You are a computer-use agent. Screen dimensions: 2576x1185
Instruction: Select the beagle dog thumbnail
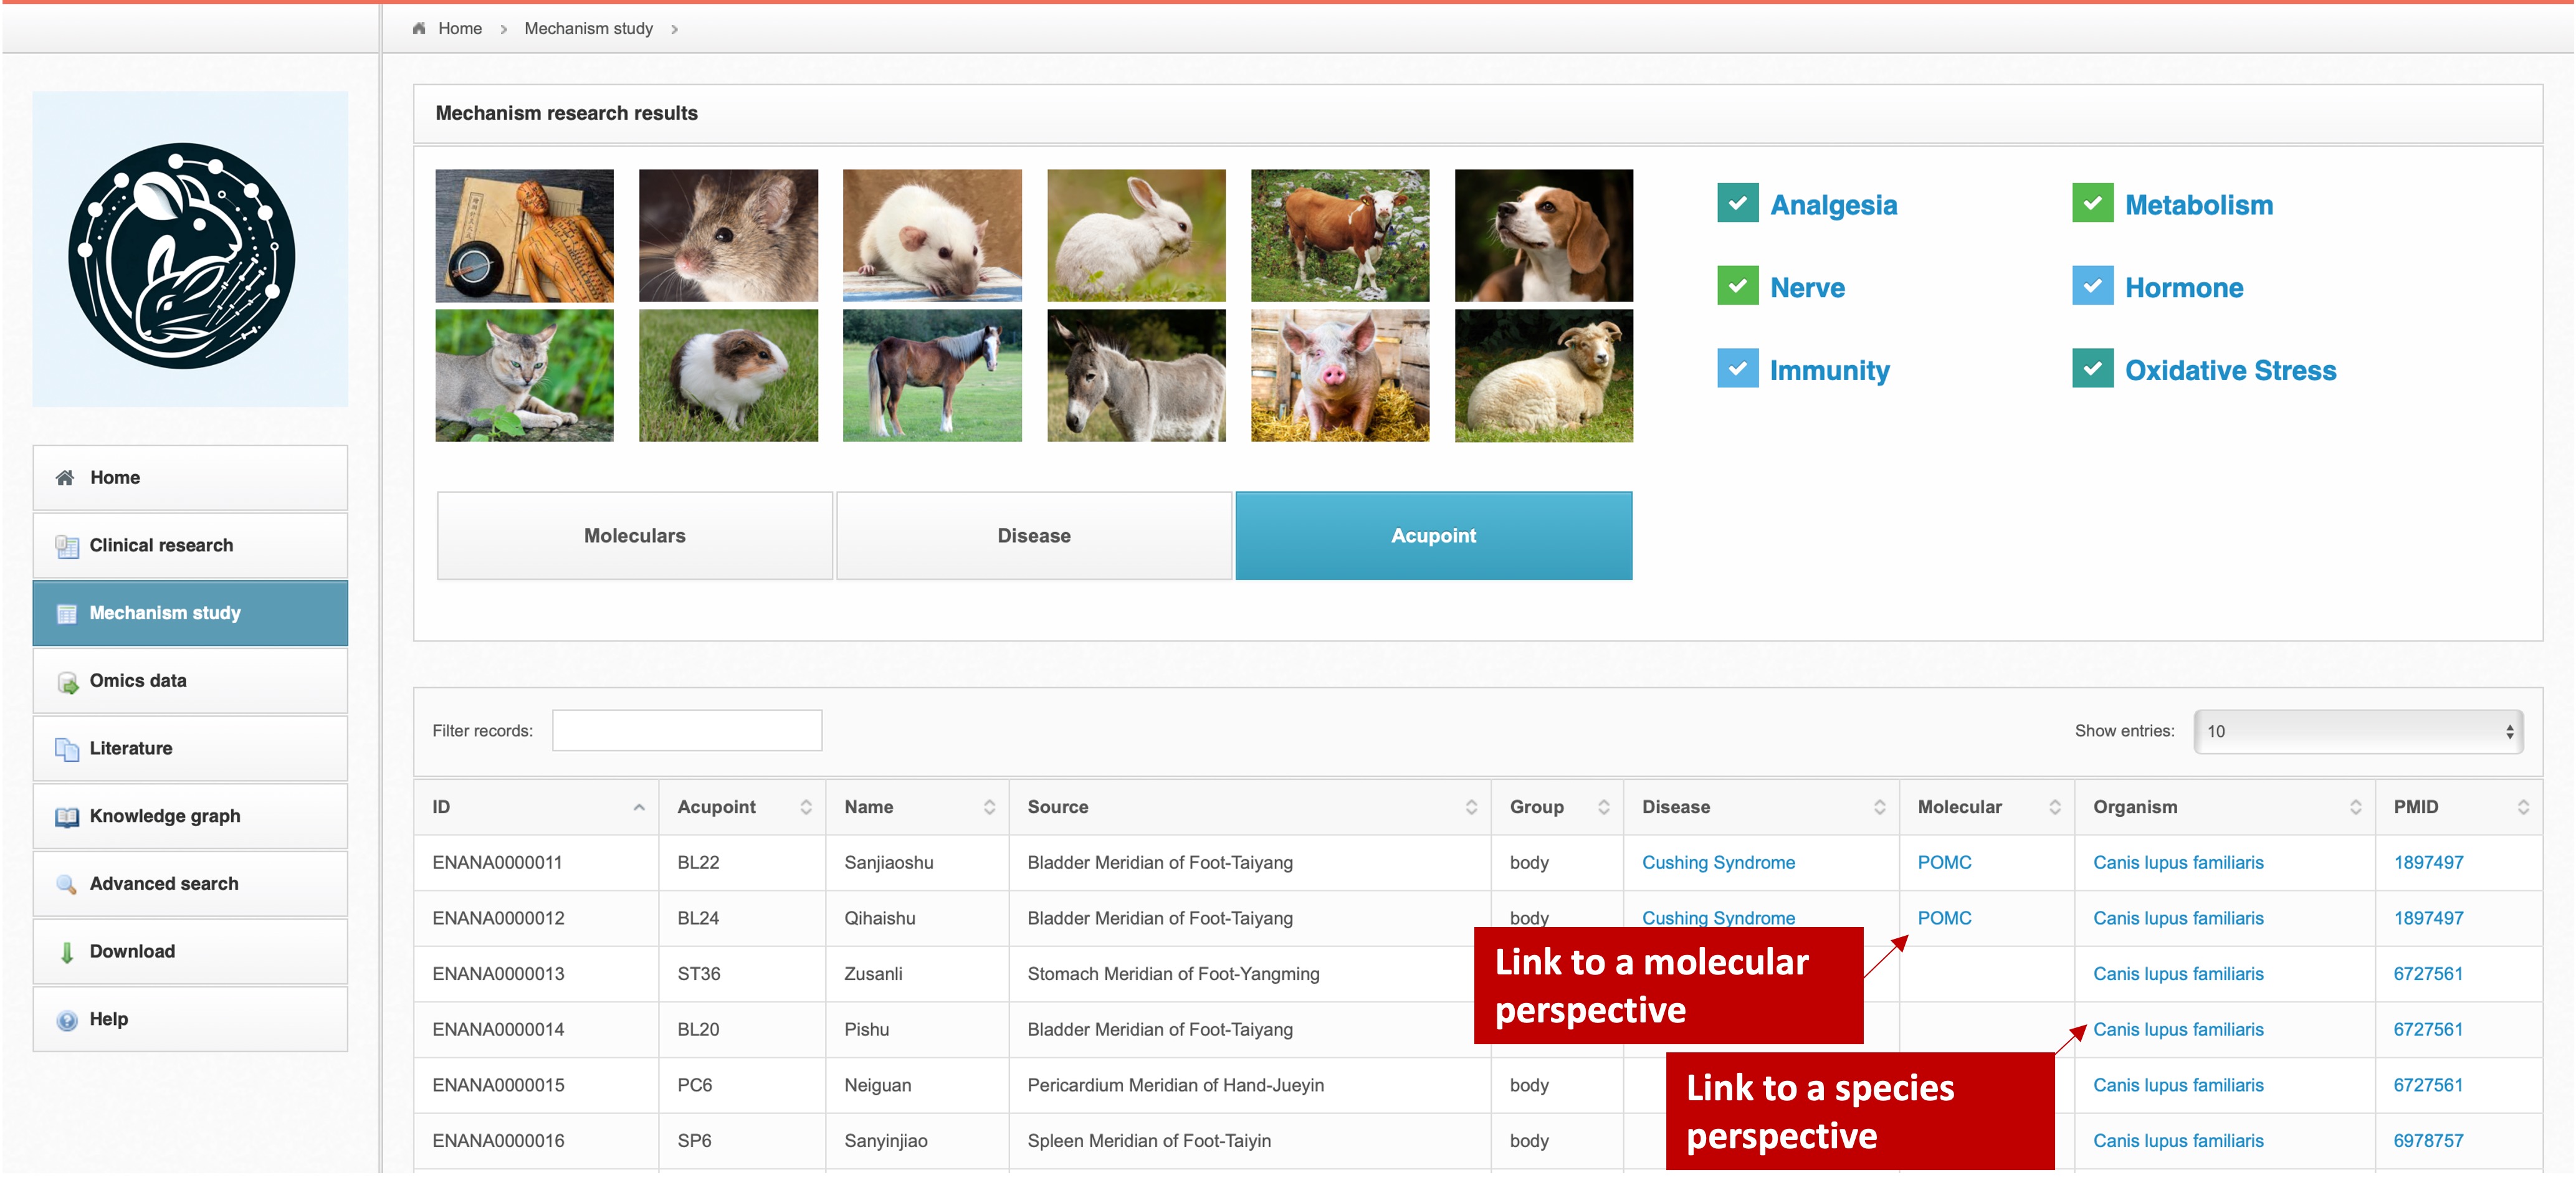(1543, 236)
